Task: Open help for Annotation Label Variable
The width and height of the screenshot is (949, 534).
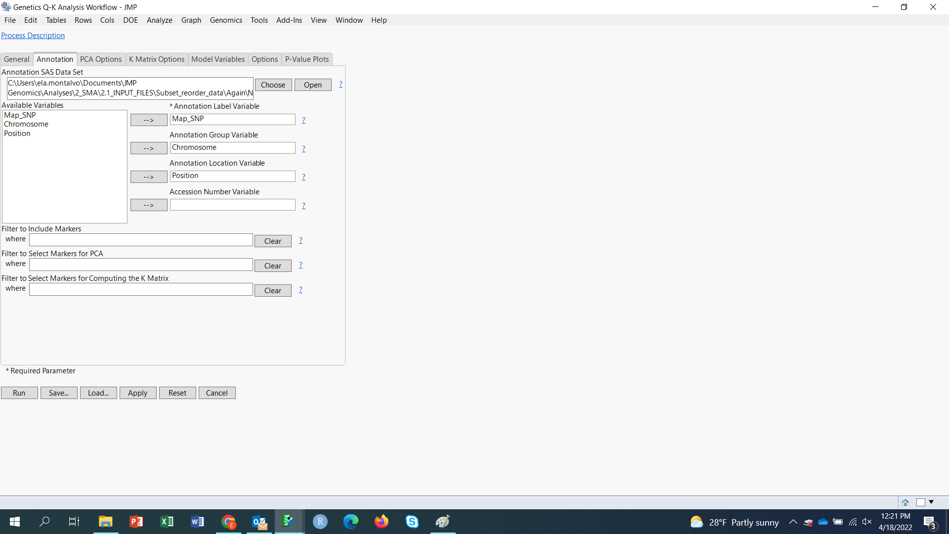Action: (x=303, y=120)
